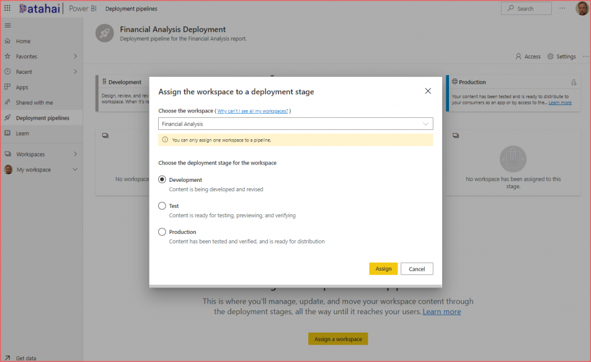This screenshot has height=362, width=591.
Task: Click the info icon in the yellow notice
Action: click(x=164, y=140)
